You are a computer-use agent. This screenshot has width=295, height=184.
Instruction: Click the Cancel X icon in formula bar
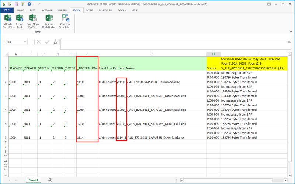click(x=39, y=42)
